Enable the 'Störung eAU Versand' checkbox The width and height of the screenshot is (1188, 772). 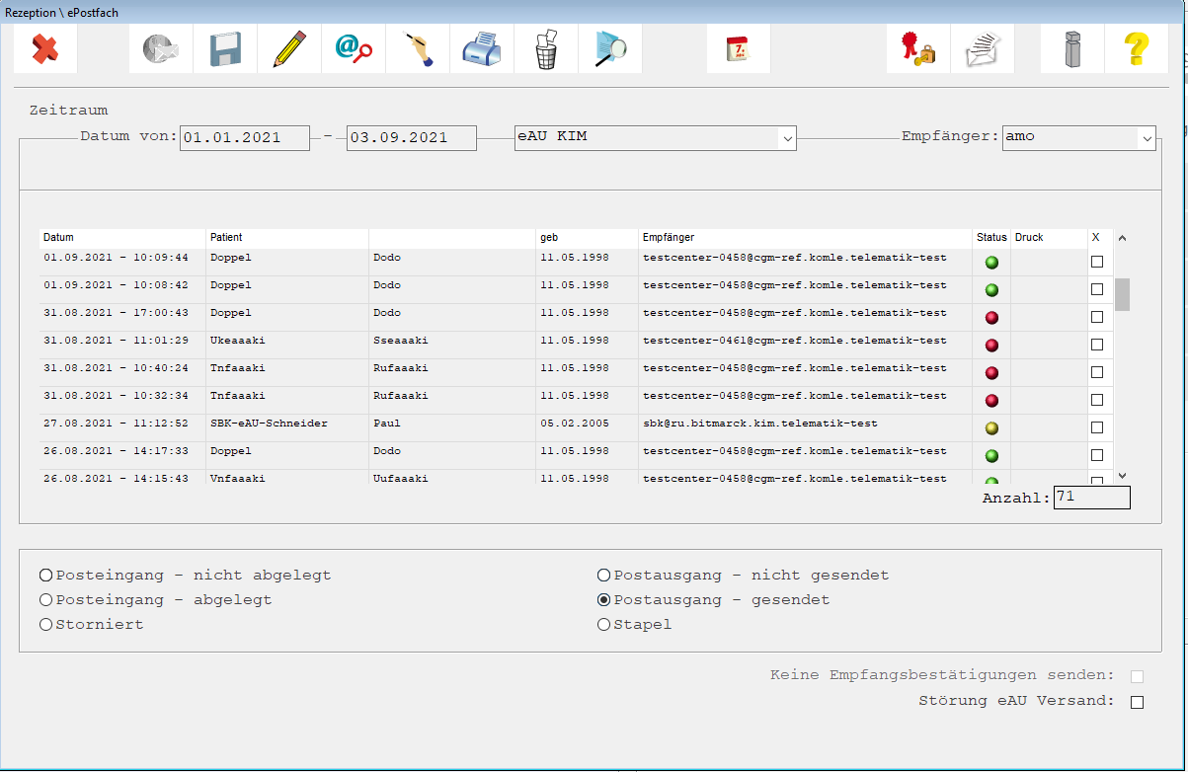point(1137,702)
